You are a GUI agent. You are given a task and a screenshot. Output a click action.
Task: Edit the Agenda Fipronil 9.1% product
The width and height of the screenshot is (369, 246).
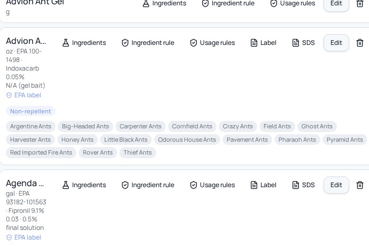tap(336, 185)
